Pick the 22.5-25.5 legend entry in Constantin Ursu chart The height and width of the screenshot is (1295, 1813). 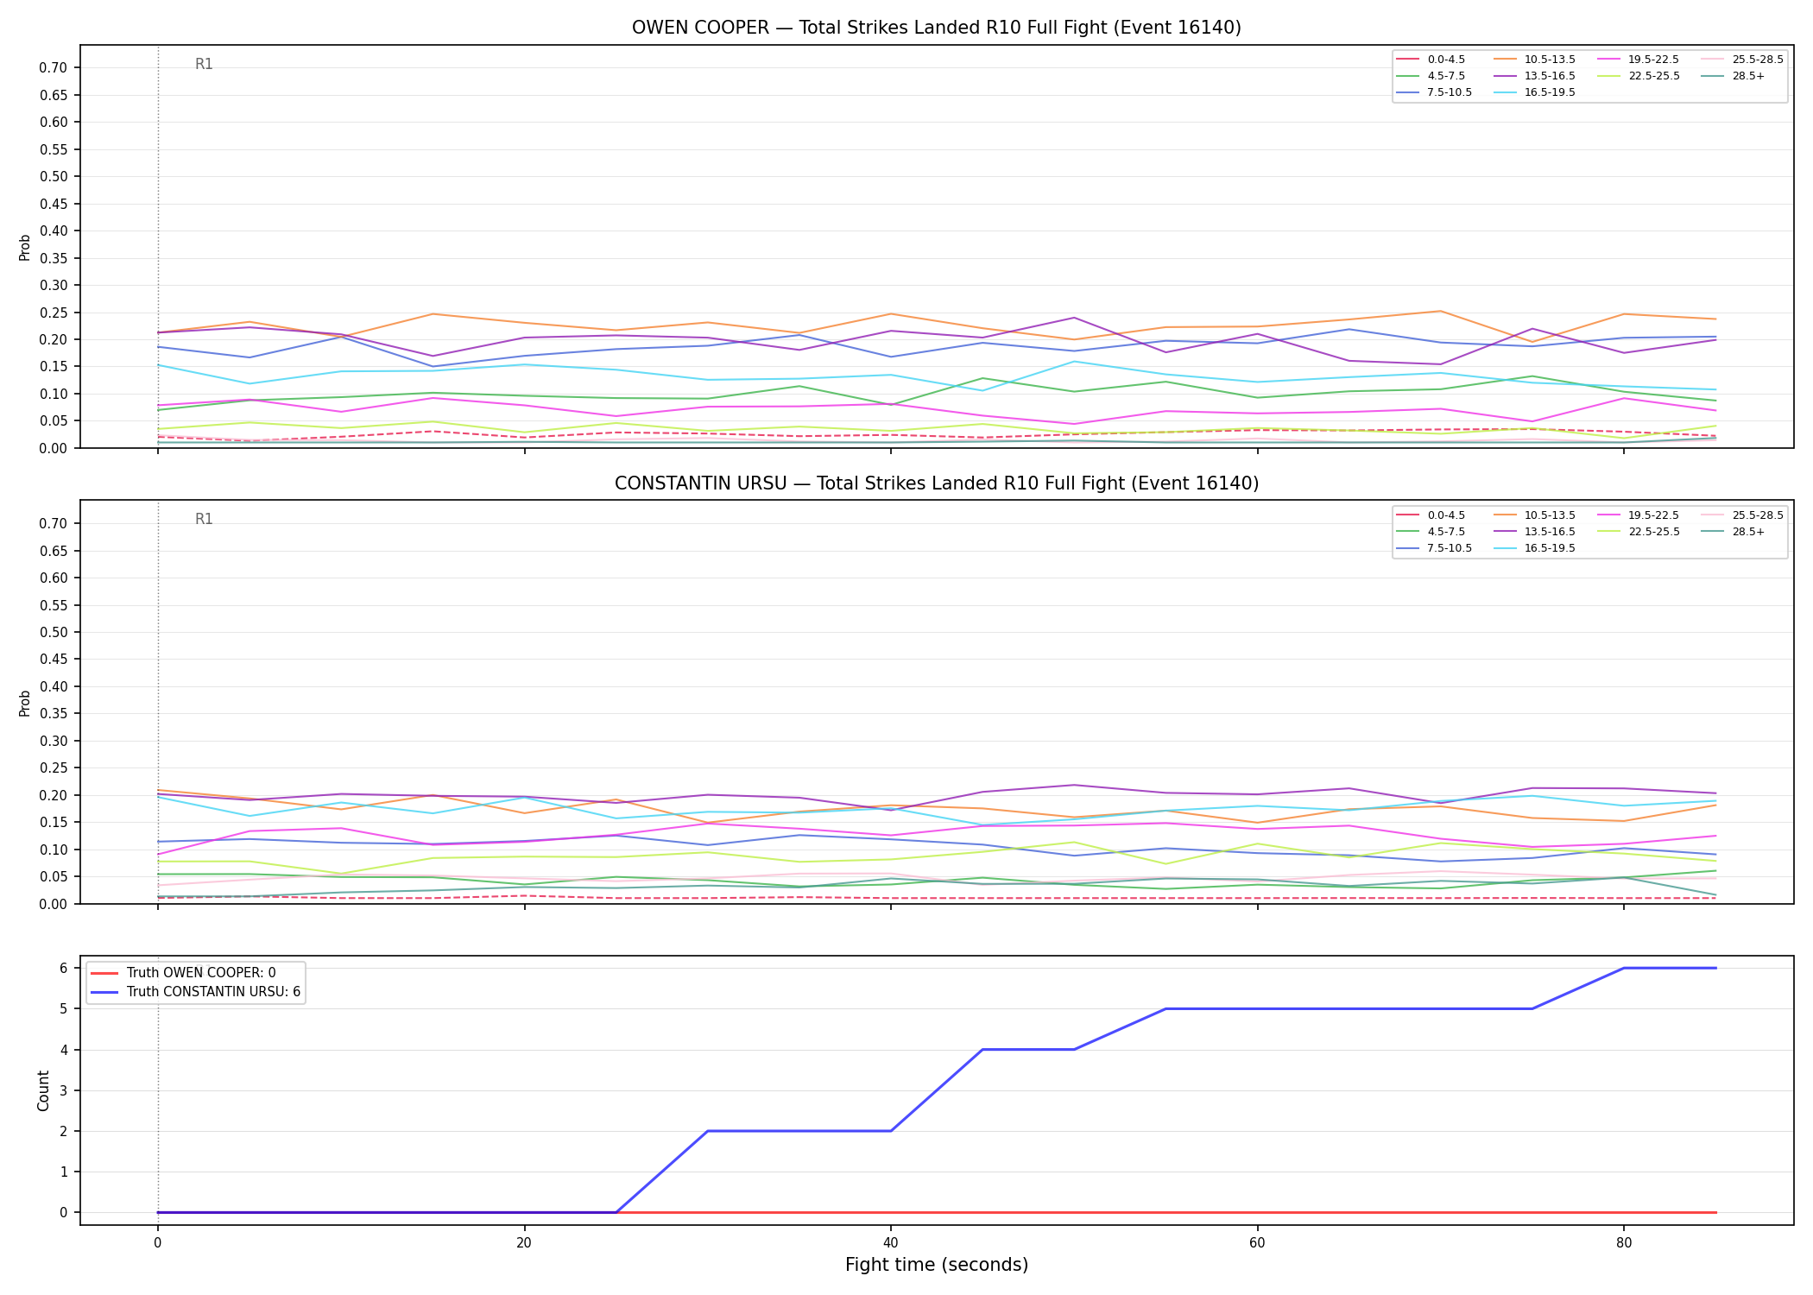coord(1638,532)
